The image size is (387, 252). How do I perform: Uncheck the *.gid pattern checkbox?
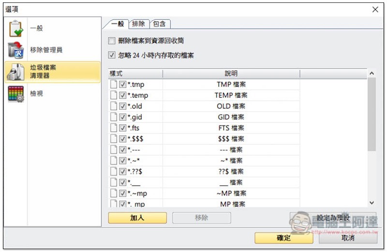pyautogui.click(x=122, y=117)
